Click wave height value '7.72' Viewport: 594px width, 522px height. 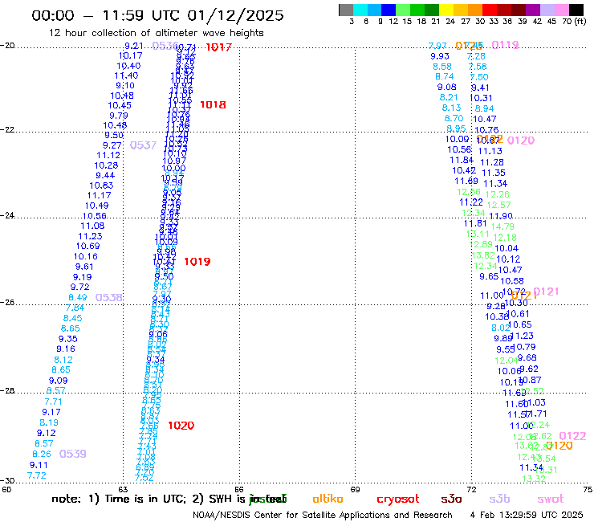tap(37, 475)
